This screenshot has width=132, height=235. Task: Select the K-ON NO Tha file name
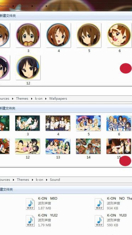(120, 198)
